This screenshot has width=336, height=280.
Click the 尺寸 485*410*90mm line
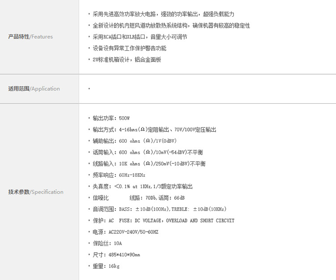click(x=116, y=255)
